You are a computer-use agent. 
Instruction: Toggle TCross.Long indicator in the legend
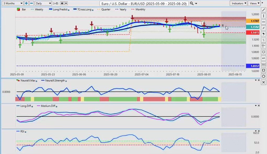(83, 9)
